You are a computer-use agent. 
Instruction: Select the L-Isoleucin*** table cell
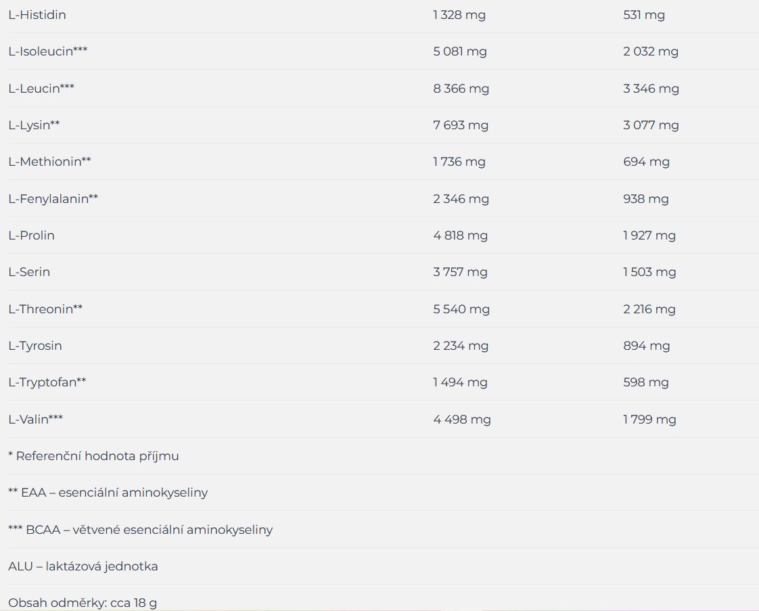[x=48, y=51]
